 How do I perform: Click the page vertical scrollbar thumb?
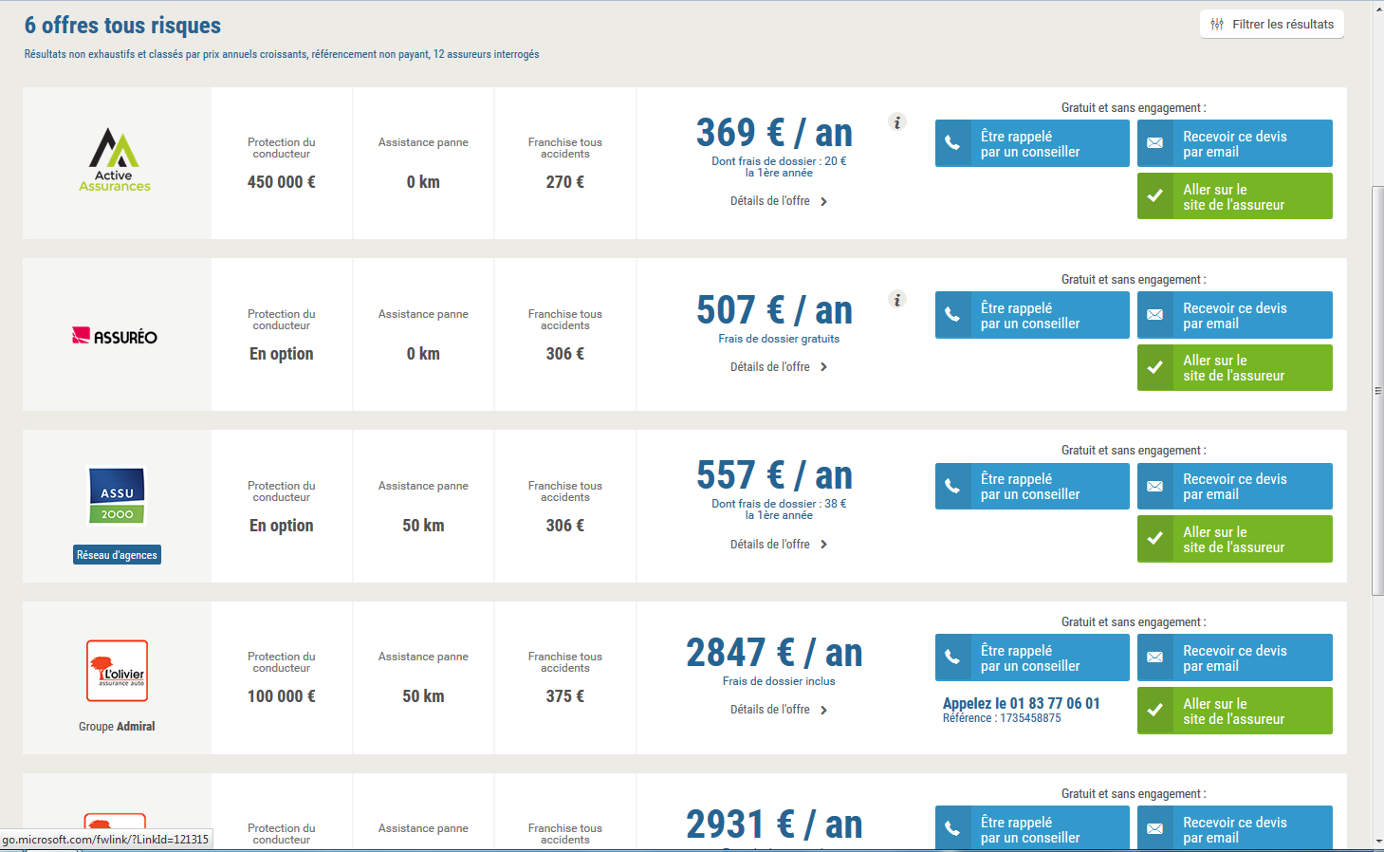(1377, 391)
